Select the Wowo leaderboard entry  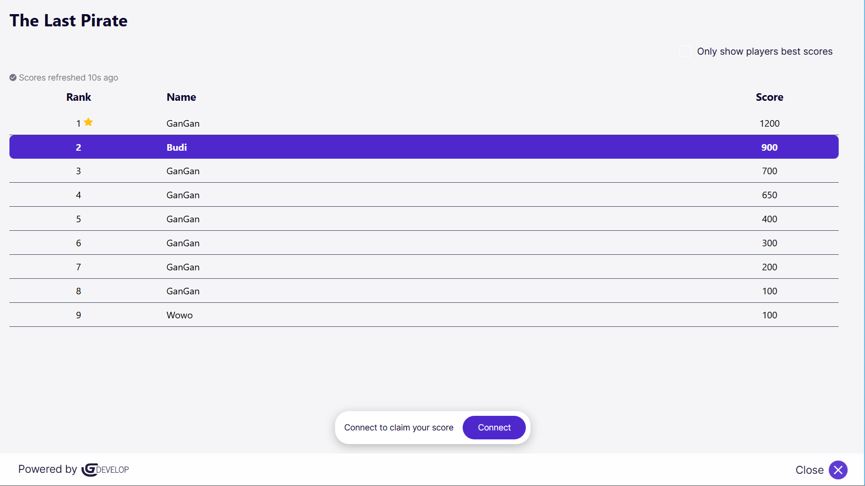pos(424,315)
